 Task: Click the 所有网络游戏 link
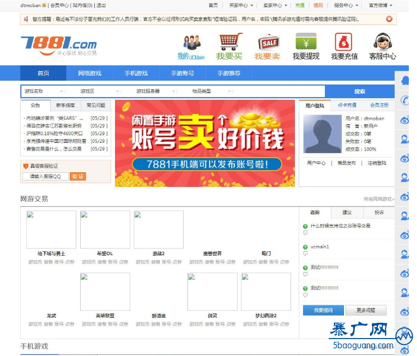379,199
